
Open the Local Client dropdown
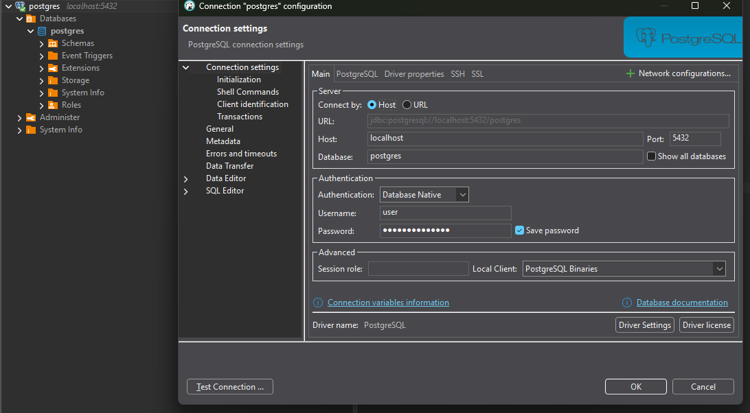tap(624, 269)
